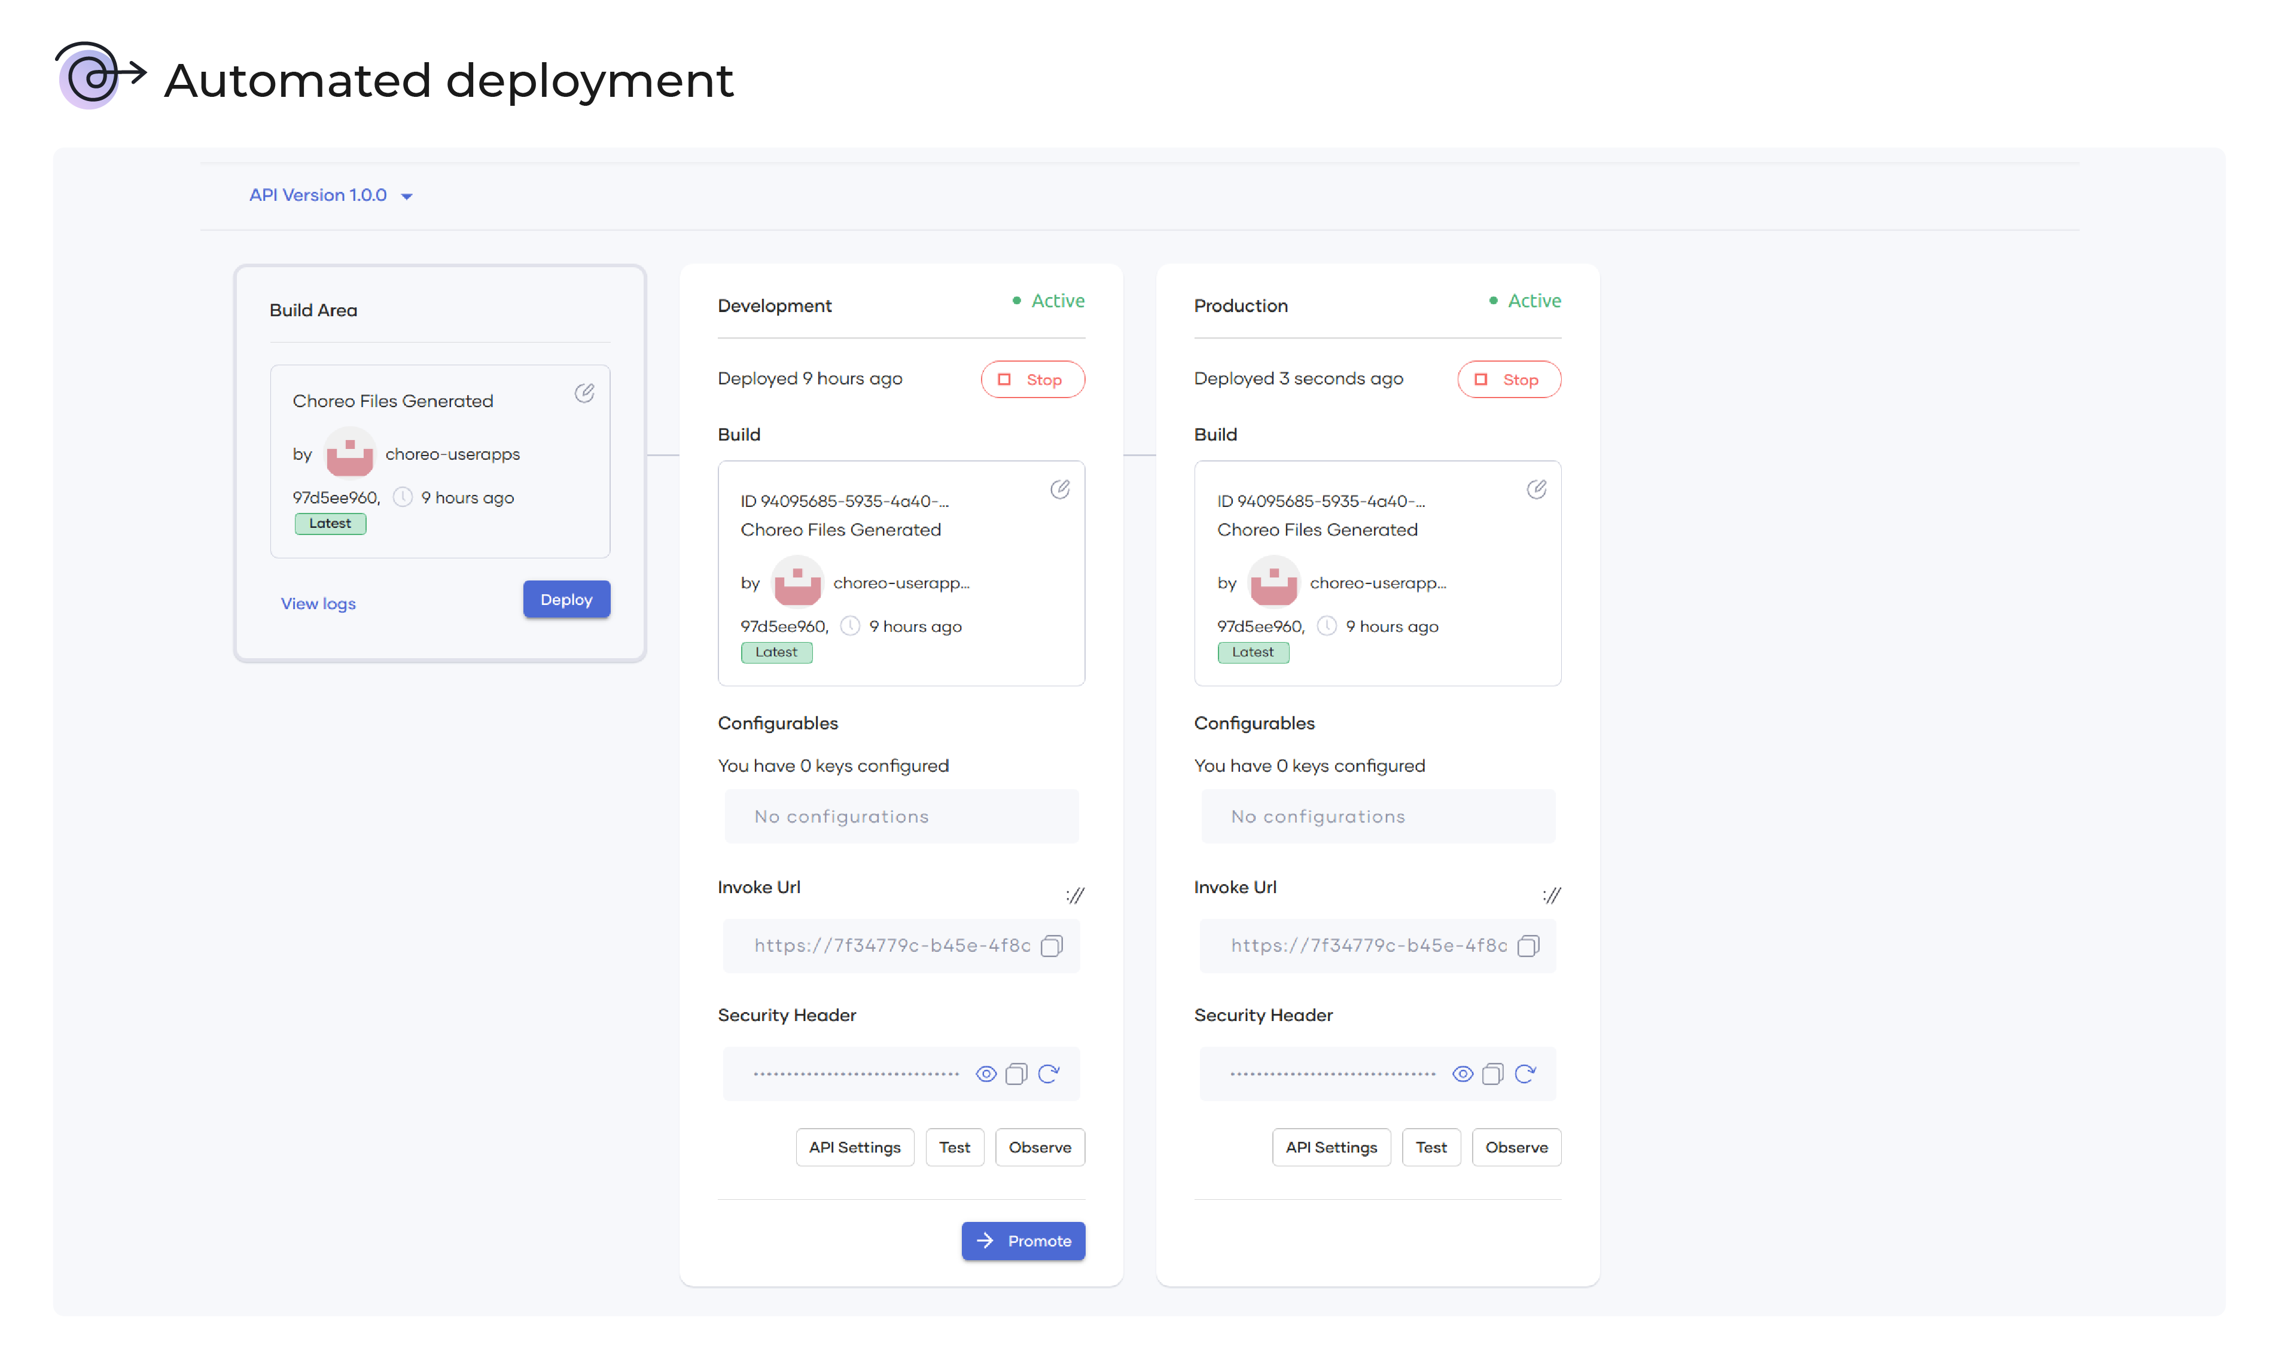Regenerate the Development security header
The image size is (2279, 1363).
click(x=1049, y=1074)
